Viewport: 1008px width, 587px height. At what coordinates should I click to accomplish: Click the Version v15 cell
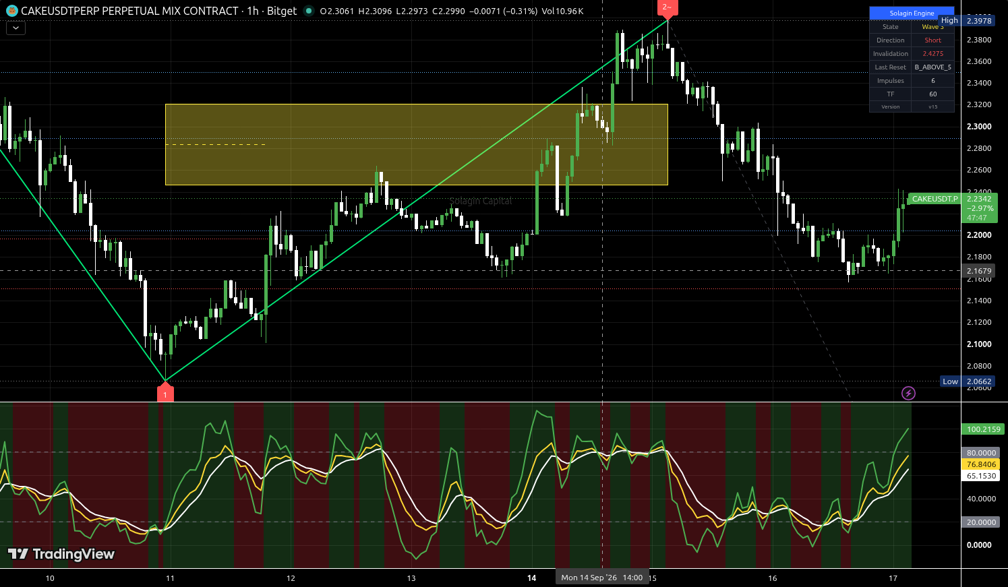coord(932,106)
